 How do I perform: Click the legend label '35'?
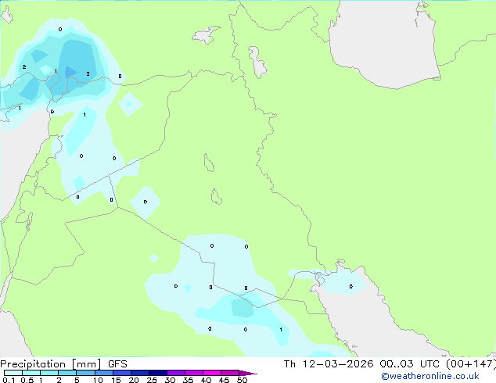189,380
